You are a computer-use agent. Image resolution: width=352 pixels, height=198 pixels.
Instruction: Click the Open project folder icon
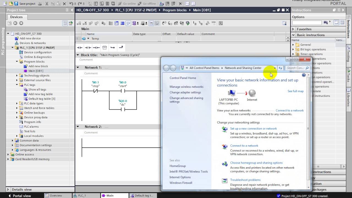[10, 4]
